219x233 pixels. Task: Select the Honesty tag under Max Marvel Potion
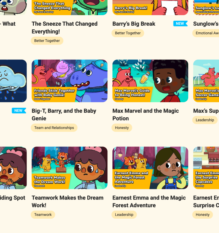pos(122,128)
